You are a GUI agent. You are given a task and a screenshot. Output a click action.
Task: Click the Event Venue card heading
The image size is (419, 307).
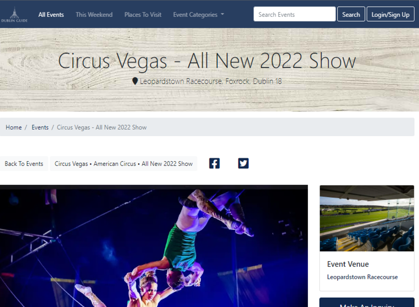coord(348,264)
